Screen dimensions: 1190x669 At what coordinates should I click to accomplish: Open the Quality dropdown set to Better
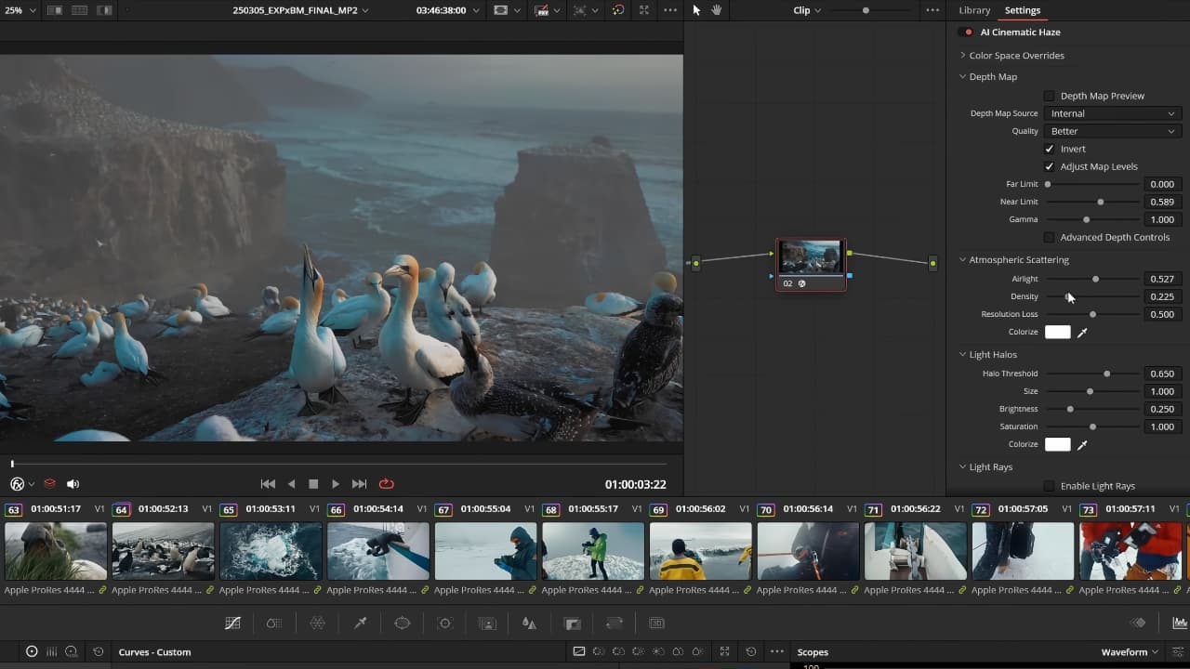(x=1112, y=131)
